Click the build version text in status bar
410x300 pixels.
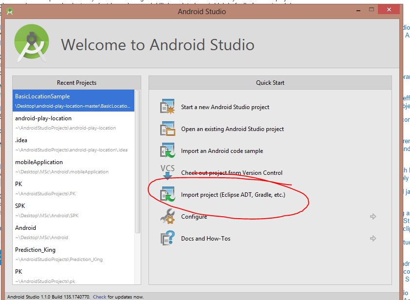pos(49,297)
